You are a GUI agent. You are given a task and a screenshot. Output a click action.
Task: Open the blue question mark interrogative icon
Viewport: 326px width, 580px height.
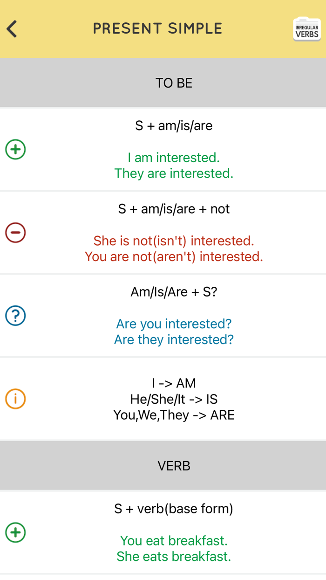coord(15,316)
